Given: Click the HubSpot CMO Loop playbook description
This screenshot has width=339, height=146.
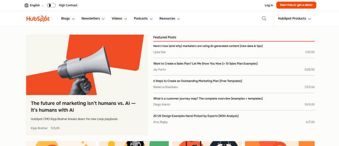Looking at the screenshot, I should coord(74,119).
